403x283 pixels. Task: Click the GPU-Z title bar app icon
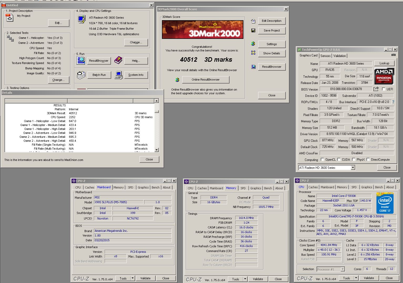coord(299,49)
